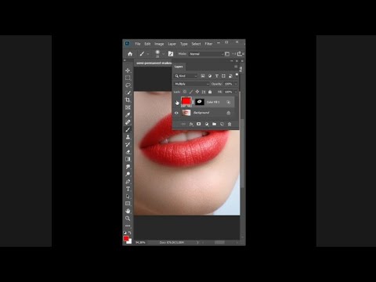Toggle filter for smart objects
376x282 pixels.
230,76
